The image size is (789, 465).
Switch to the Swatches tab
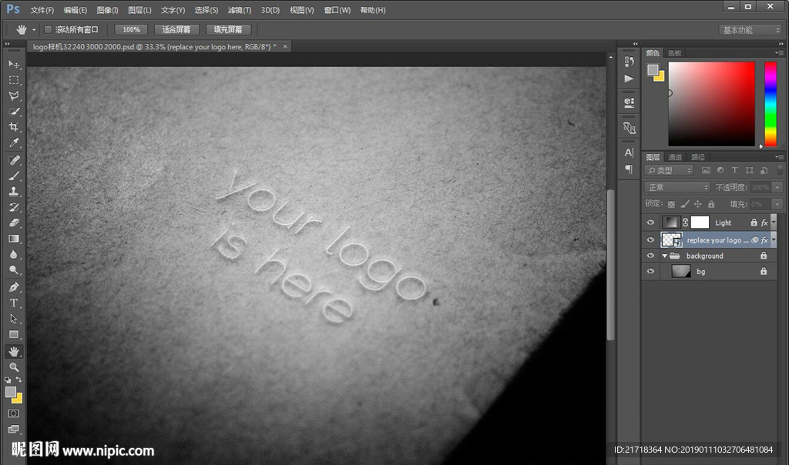coord(674,53)
